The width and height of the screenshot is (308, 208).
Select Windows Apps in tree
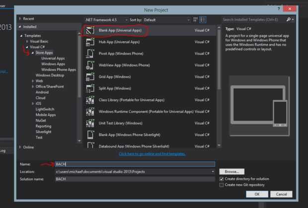(x=53, y=64)
